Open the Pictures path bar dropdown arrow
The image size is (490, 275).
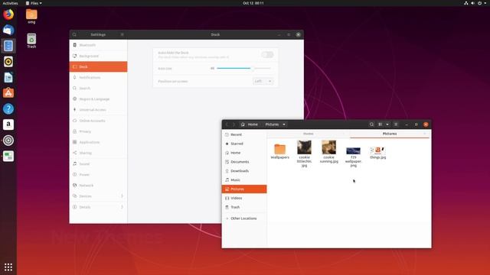[x=284, y=125]
